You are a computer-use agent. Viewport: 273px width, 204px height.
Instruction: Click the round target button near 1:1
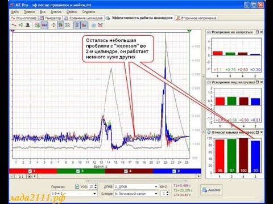30,176
